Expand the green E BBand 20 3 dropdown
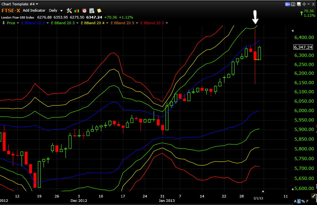Image resolution: width=317 pixels, height=205 pixels. (77, 23)
